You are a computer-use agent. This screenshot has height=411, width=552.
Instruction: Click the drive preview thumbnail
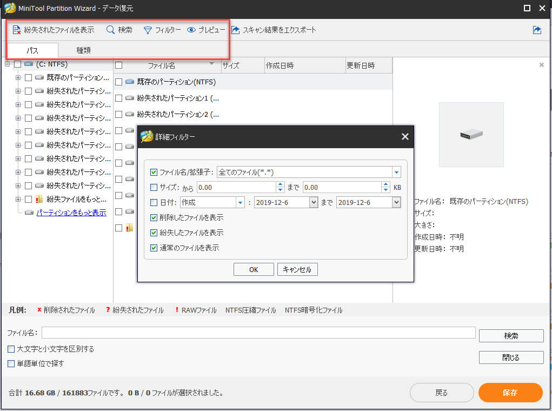pyautogui.click(x=471, y=135)
